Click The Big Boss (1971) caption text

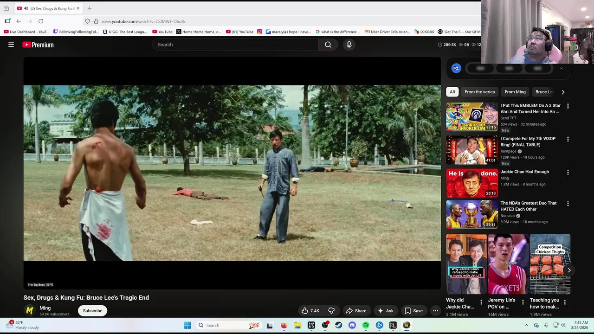40,285
